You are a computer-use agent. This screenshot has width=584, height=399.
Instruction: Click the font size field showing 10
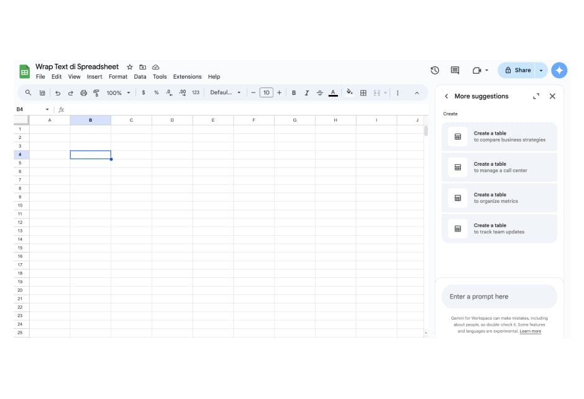267,92
